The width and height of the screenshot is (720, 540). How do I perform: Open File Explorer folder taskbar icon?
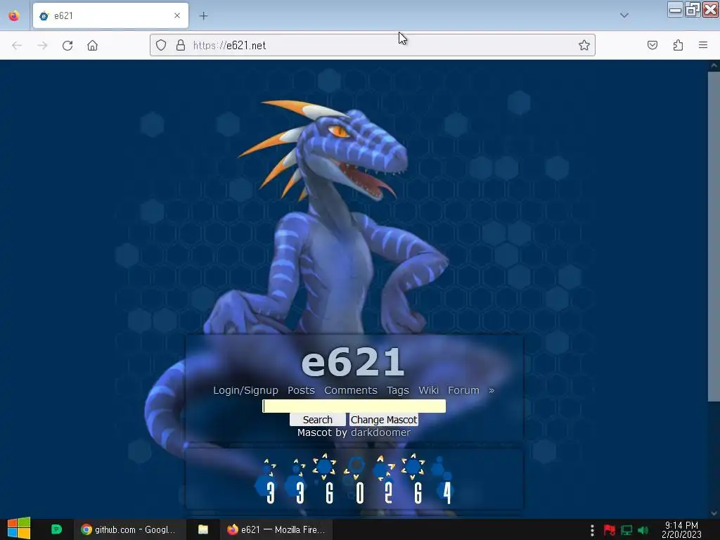[203, 529]
